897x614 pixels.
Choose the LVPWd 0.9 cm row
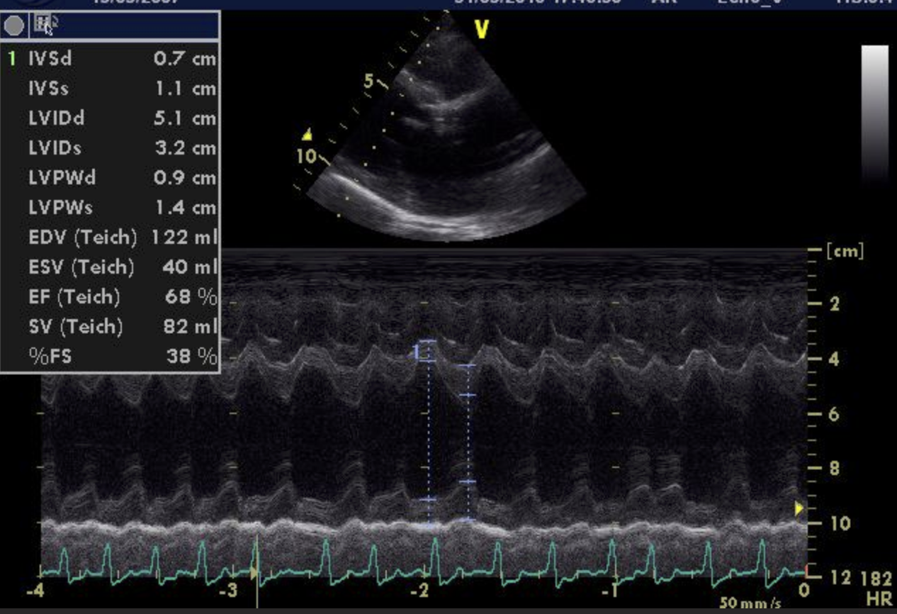[112, 177]
